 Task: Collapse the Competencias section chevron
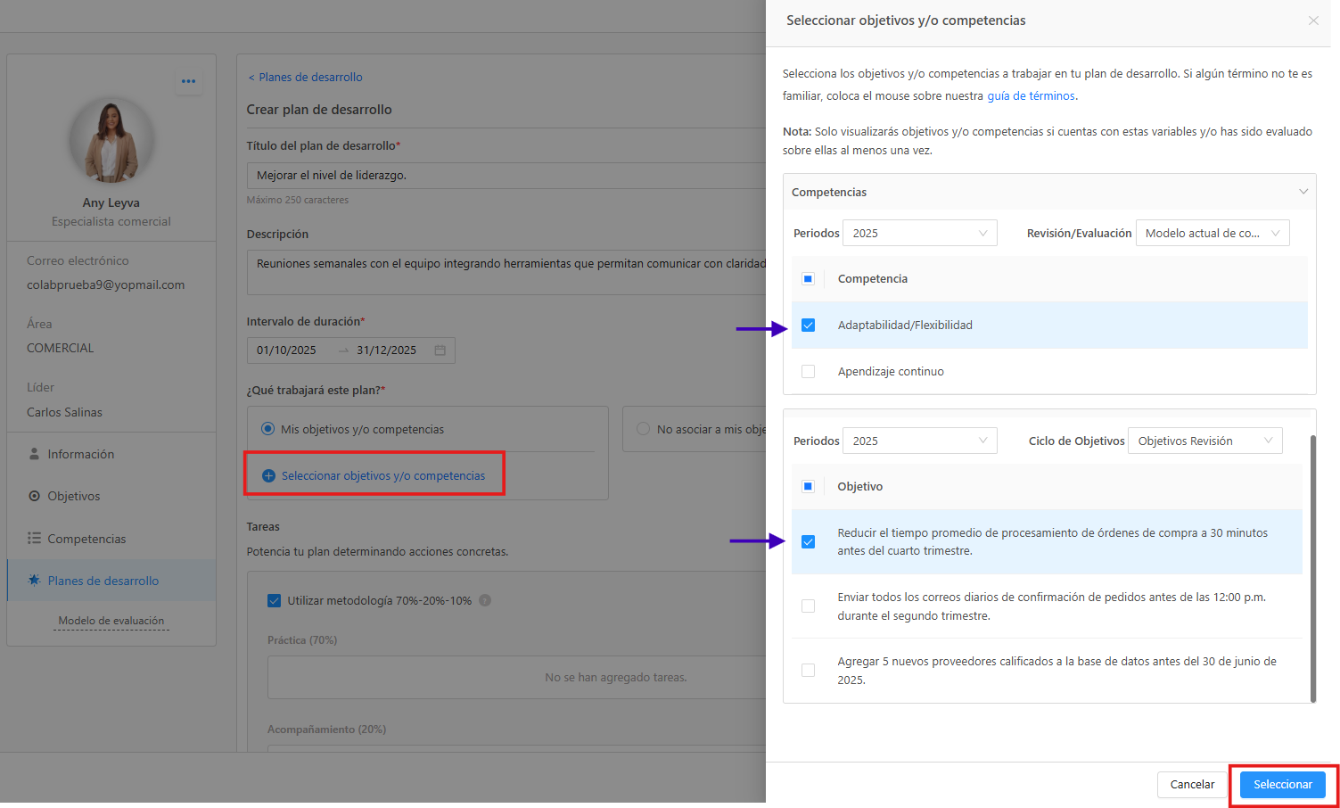pyautogui.click(x=1303, y=192)
